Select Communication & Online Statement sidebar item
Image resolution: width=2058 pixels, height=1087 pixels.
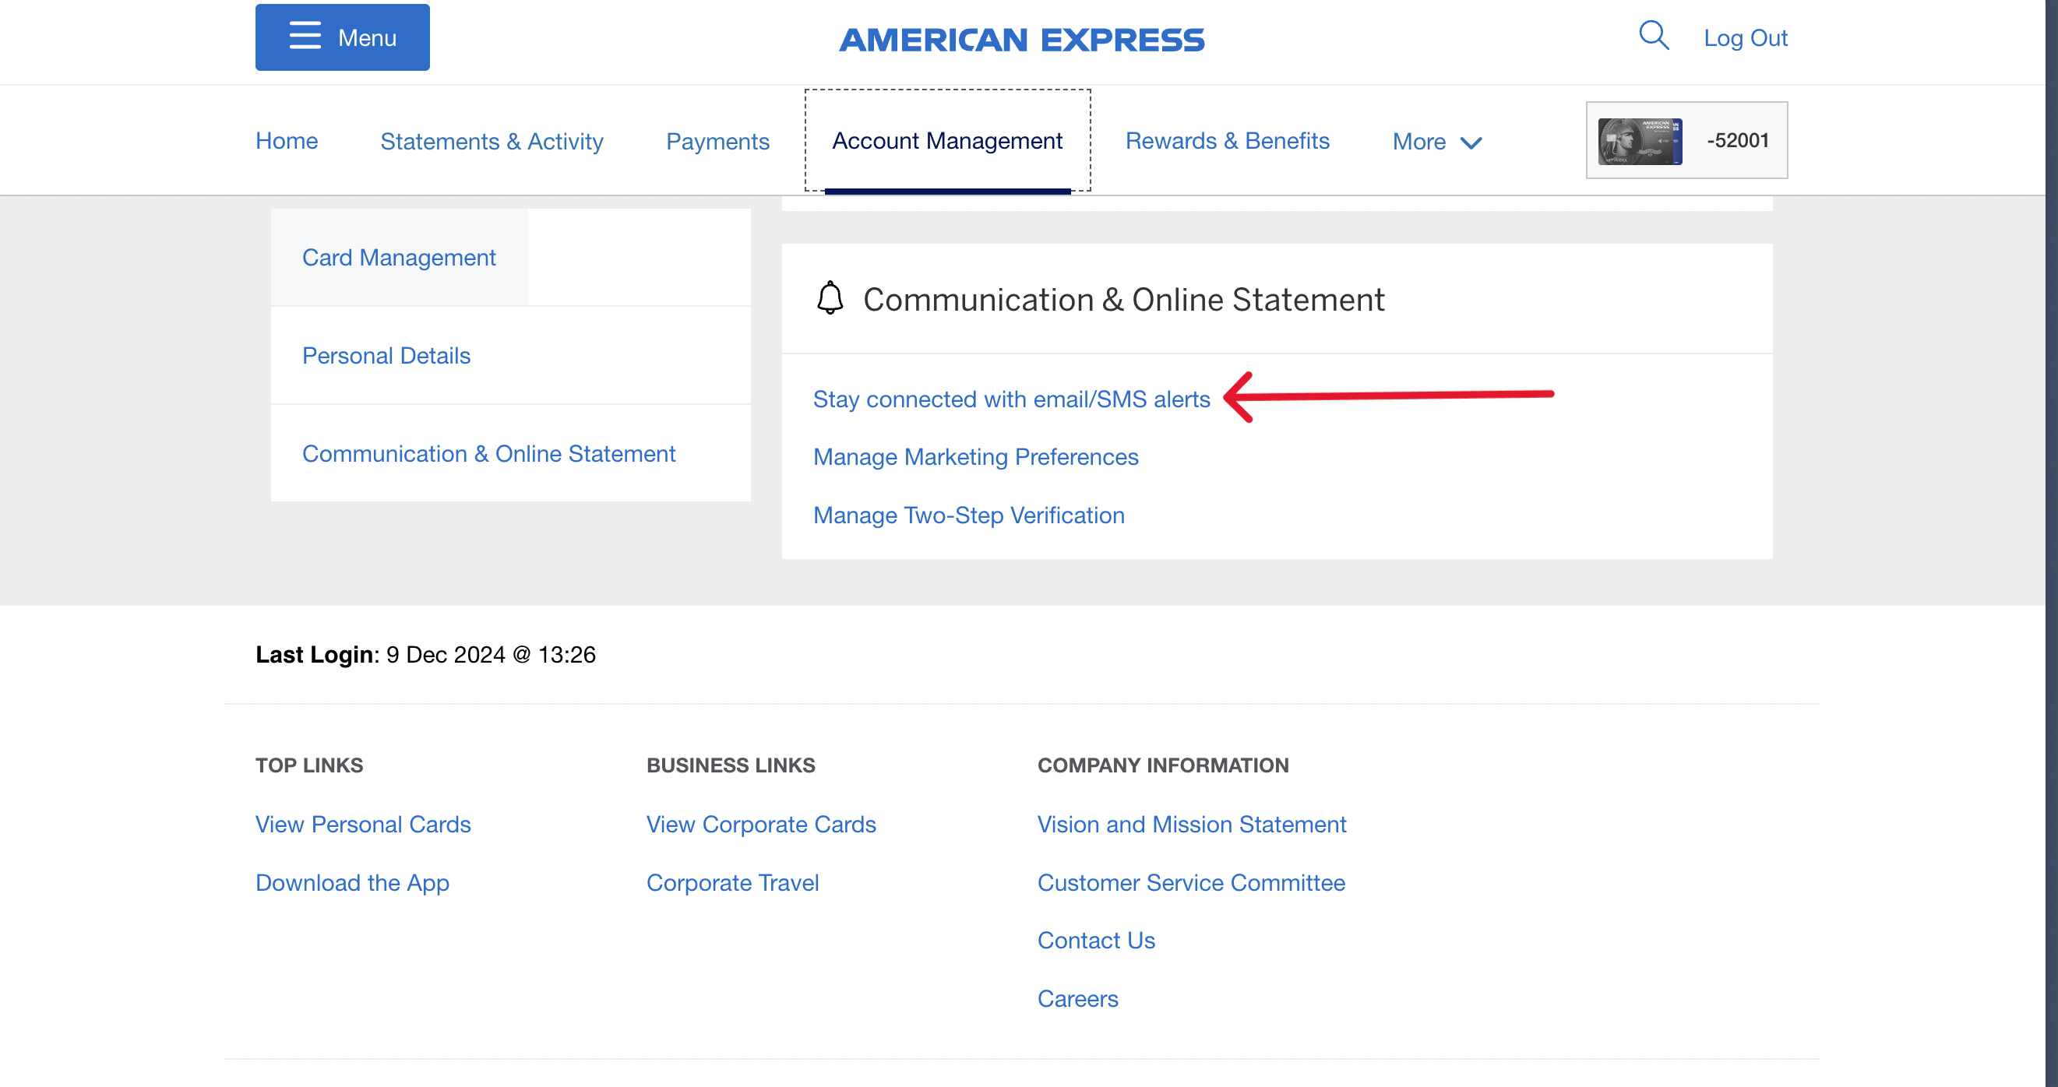488,454
